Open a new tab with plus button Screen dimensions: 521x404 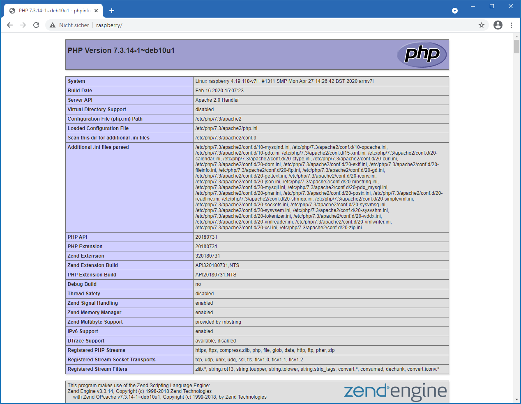[112, 11]
